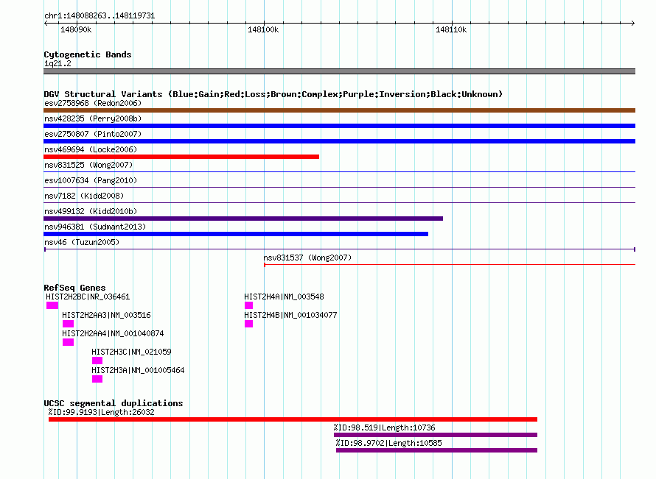Click the 1q21.2 cytogenetic band bar
656x479 pixels.
pyautogui.click(x=339, y=71)
